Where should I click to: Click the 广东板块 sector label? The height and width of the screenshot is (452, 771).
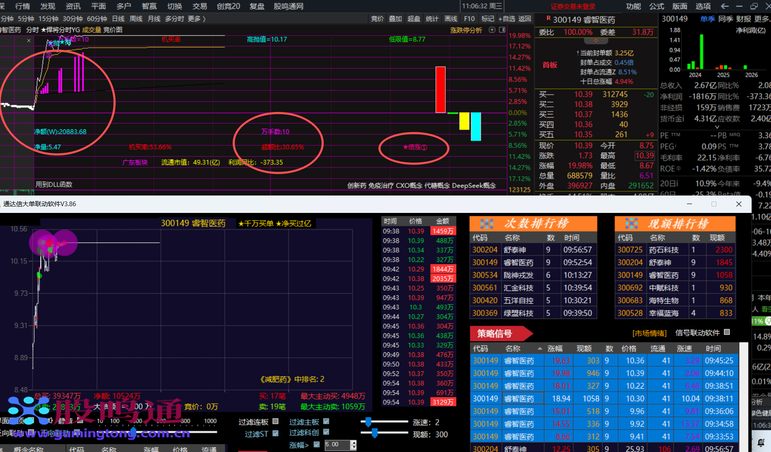(x=135, y=162)
